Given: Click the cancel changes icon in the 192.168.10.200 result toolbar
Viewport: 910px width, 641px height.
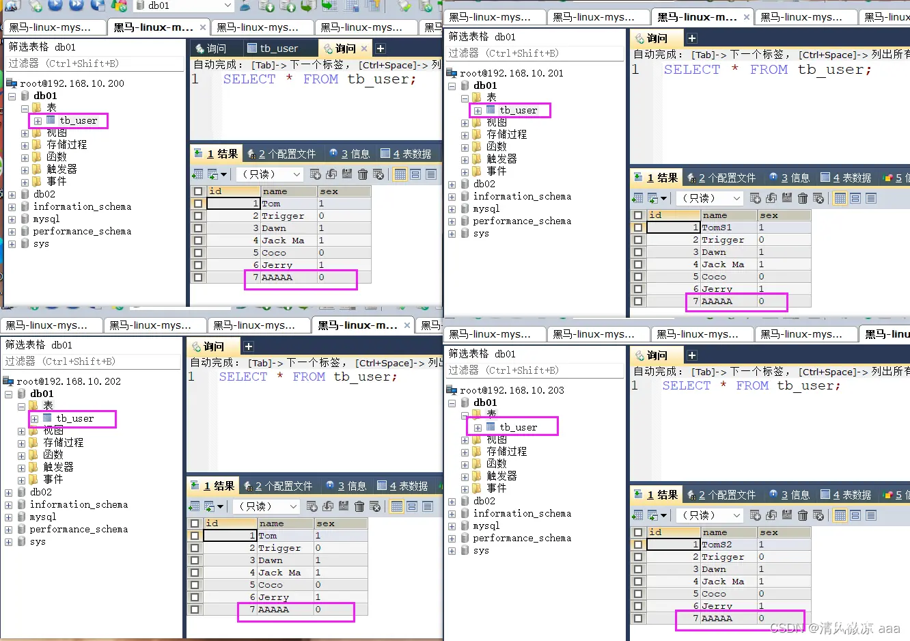Looking at the screenshot, I should pos(378,174).
